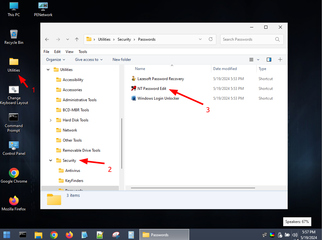
Task: Expand address bar history dropdown
Action: pyautogui.click(x=200, y=39)
